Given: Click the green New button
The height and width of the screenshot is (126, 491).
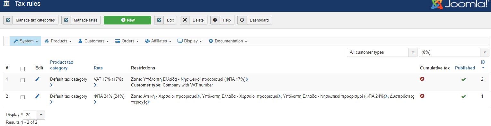Looking at the screenshot, I should click(127, 20).
